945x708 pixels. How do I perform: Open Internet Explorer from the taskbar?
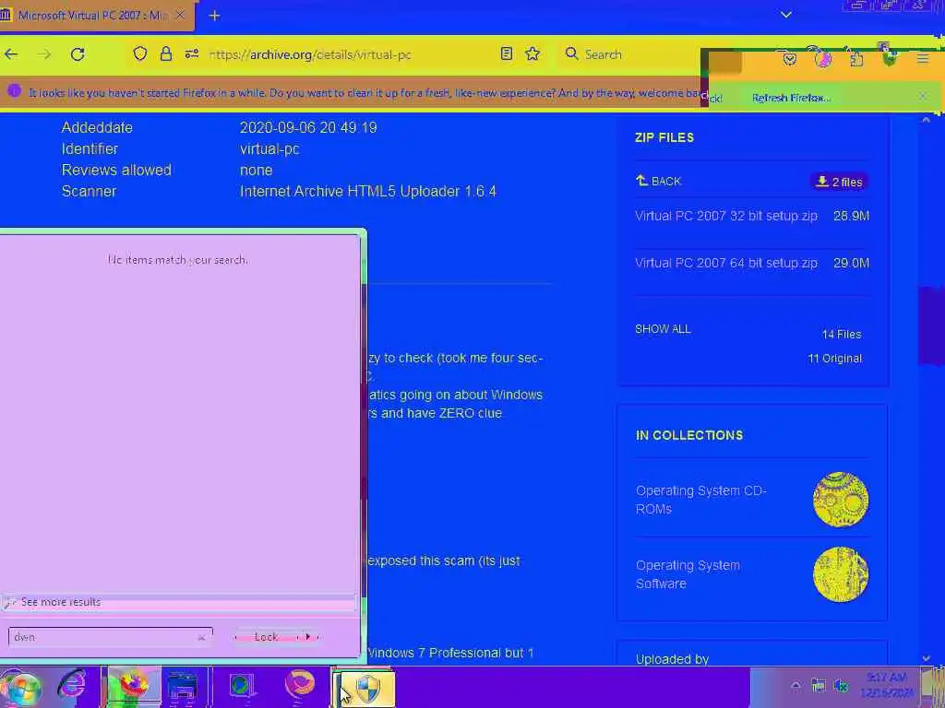pyautogui.click(x=71, y=686)
